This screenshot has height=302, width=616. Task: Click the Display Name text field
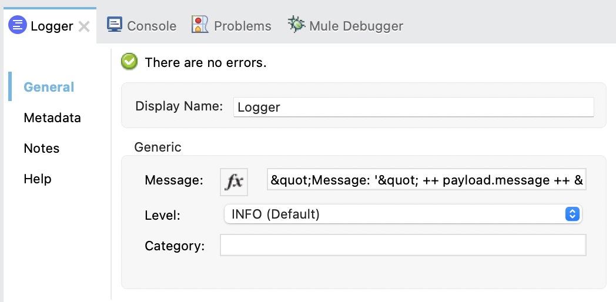coord(413,107)
